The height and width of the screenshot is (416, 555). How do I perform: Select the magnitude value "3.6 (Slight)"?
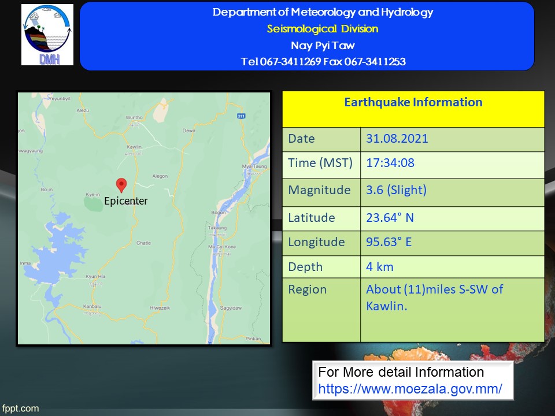tap(396, 190)
